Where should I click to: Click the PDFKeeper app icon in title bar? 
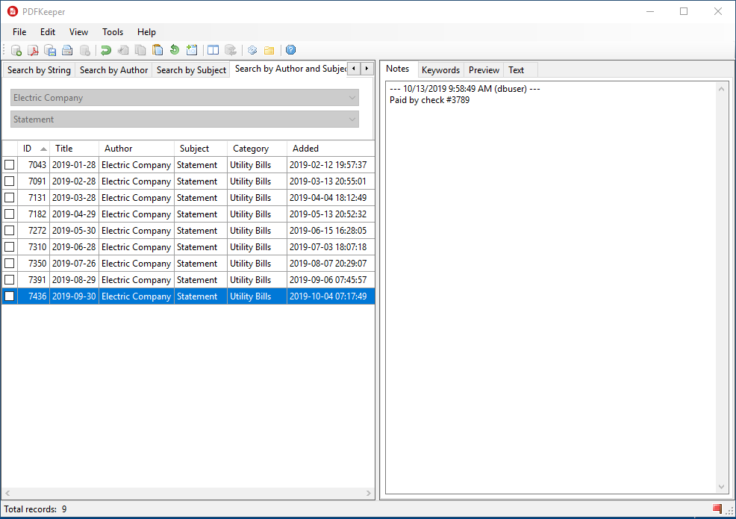(x=13, y=11)
